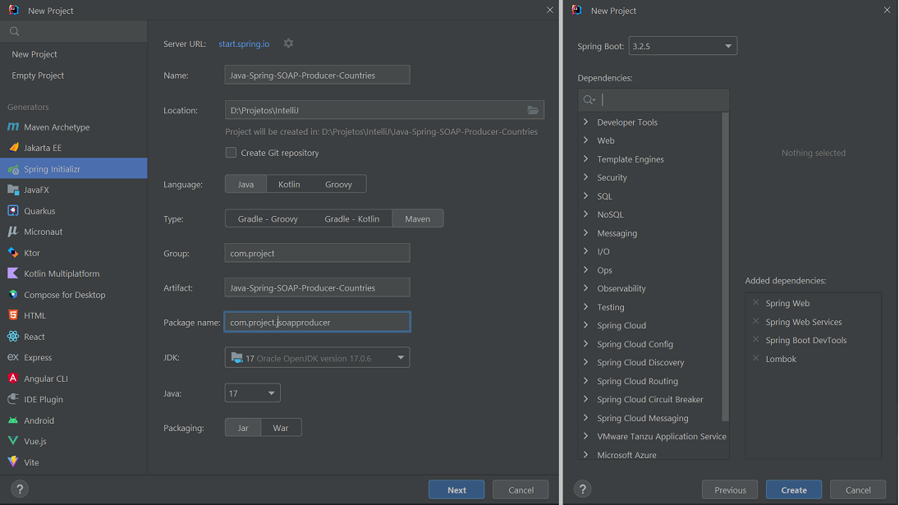The height and width of the screenshot is (505, 899).
Task: Open help in dependencies dialog
Action: [583, 489]
